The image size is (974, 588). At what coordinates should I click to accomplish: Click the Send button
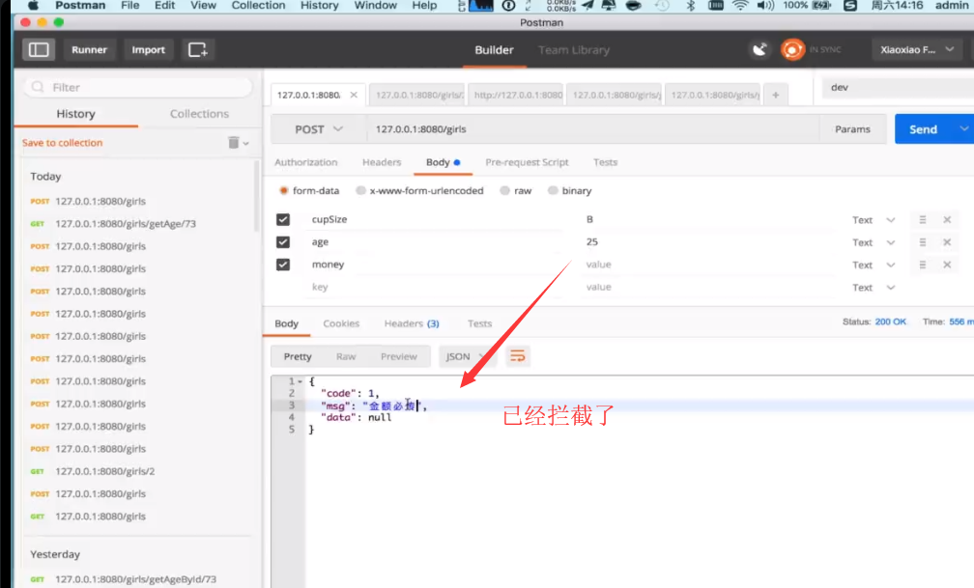point(924,129)
